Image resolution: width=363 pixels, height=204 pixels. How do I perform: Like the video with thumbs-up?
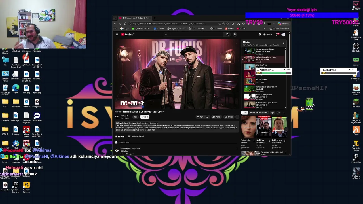click(x=200, y=117)
